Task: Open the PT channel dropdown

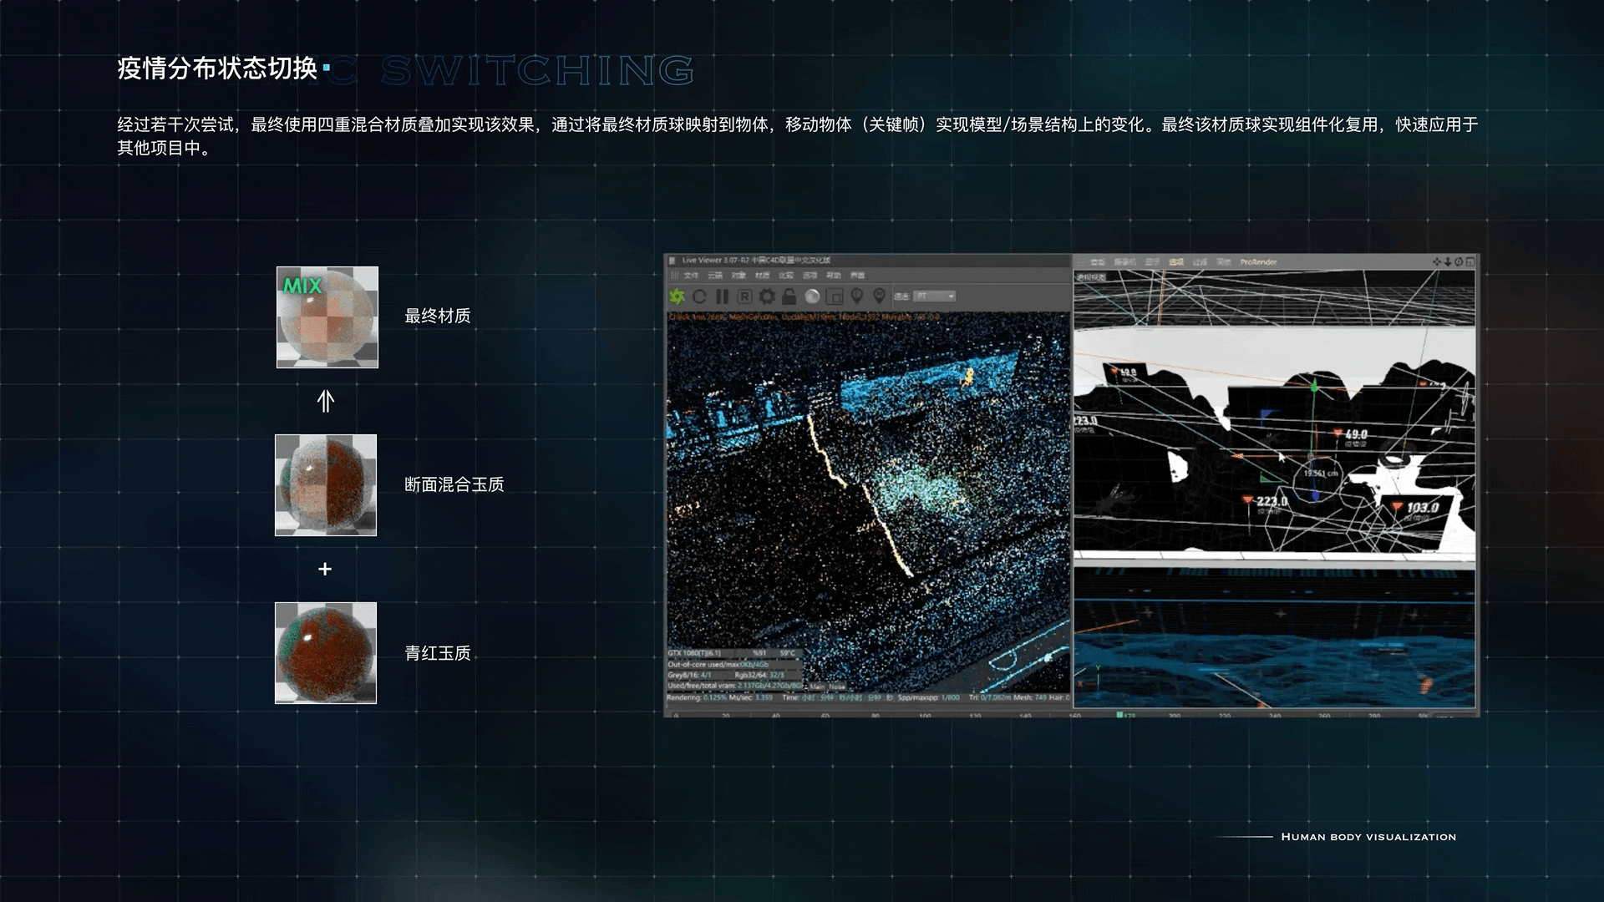Action: [x=934, y=296]
